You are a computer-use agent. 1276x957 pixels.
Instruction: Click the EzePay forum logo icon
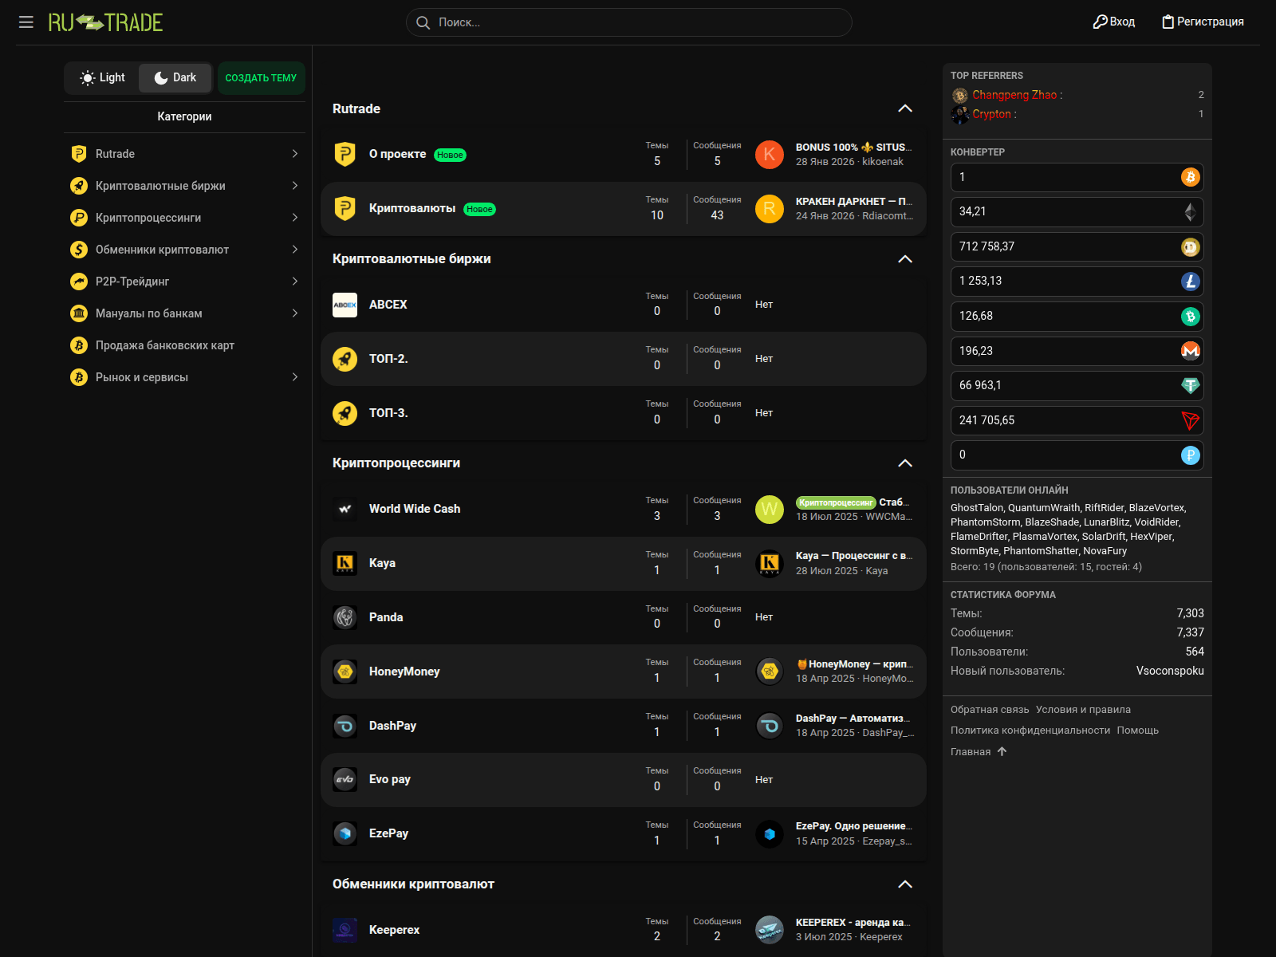tap(345, 833)
